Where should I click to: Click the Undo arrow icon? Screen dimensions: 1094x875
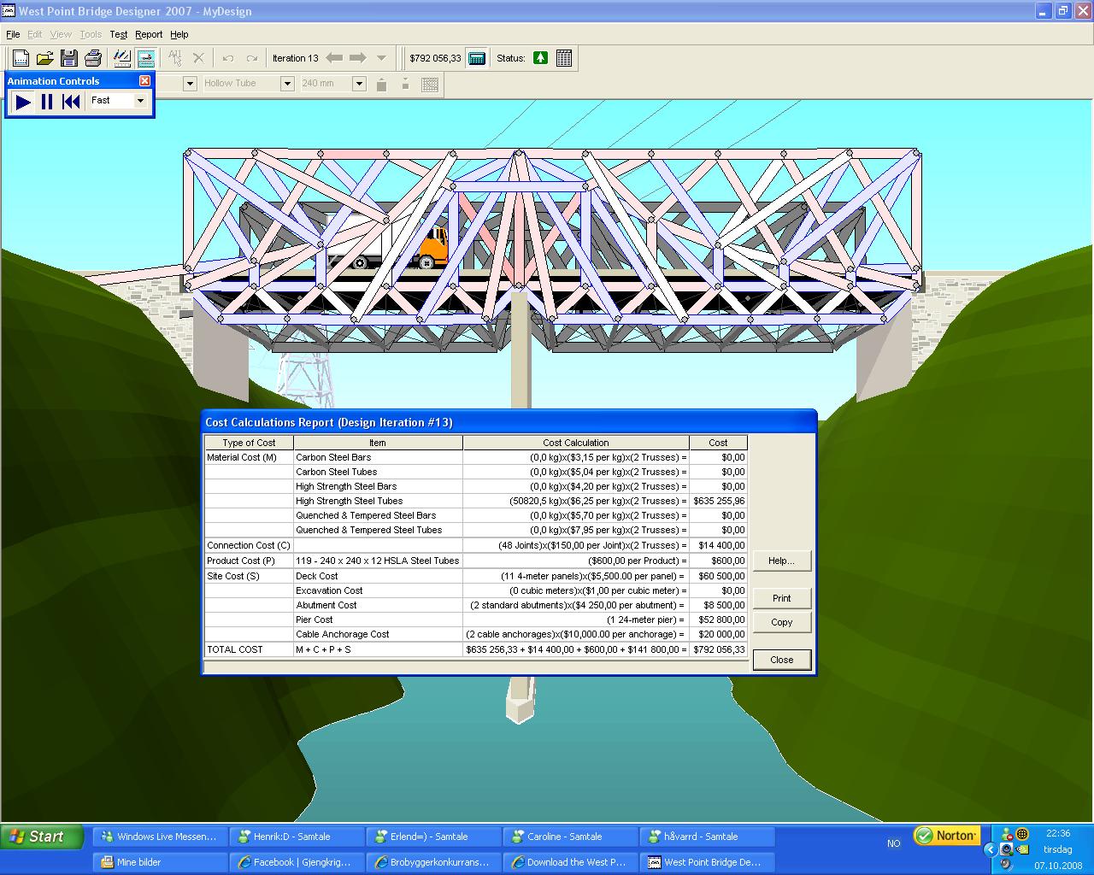coord(228,58)
